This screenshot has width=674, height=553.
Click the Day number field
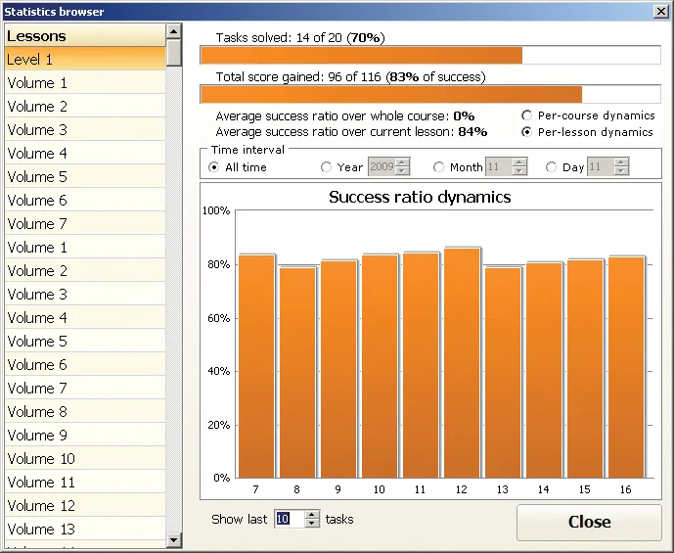(x=601, y=166)
